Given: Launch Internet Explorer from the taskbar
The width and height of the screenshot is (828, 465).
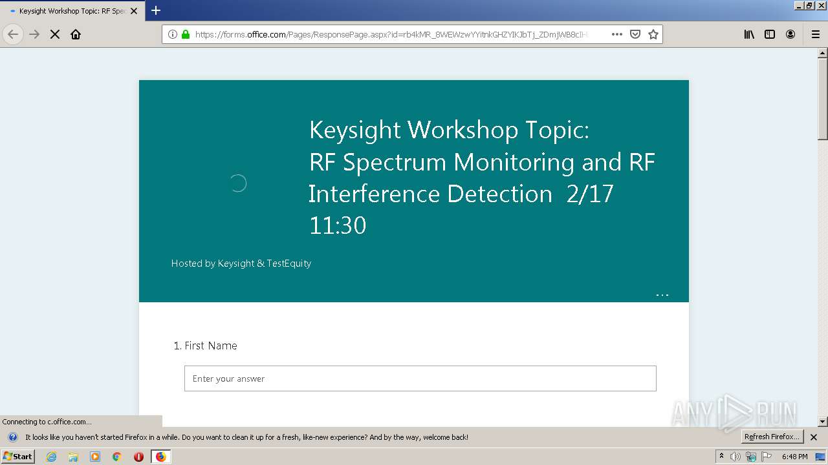Looking at the screenshot, I should click(x=52, y=457).
